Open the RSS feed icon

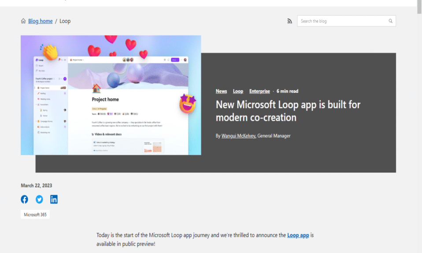(289, 21)
